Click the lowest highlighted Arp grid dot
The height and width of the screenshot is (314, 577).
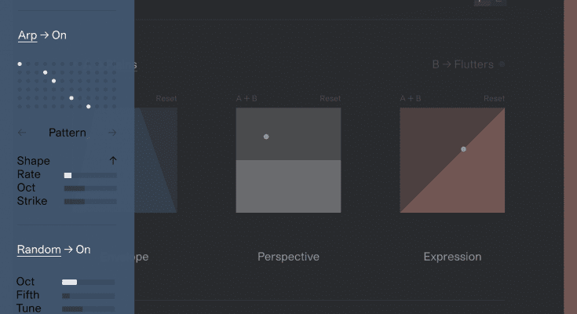88,106
